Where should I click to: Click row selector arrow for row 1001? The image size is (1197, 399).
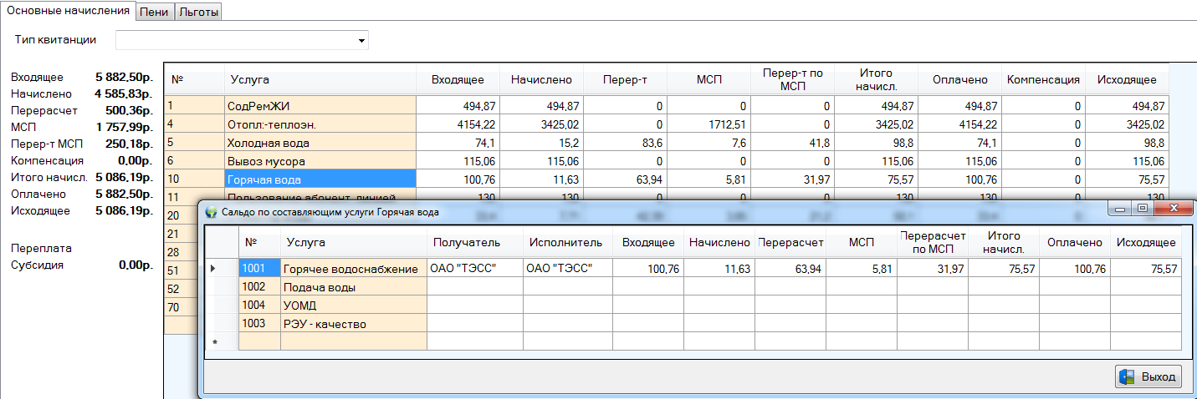tap(212, 269)
